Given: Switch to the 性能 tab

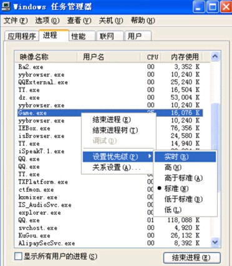Looking at the screenshot, I should click(82, 36).
